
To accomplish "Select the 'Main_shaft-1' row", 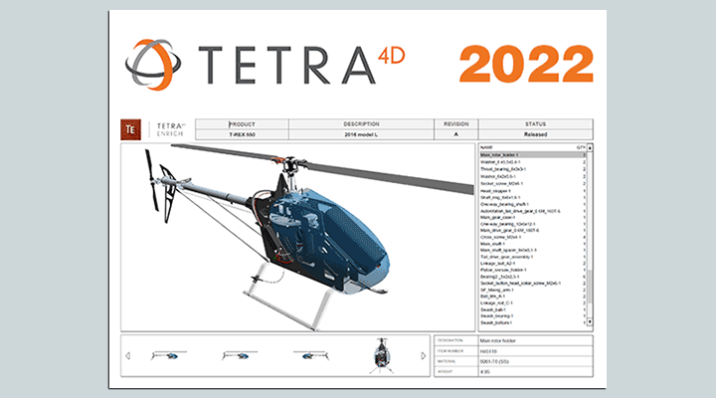I will (532, 244).
